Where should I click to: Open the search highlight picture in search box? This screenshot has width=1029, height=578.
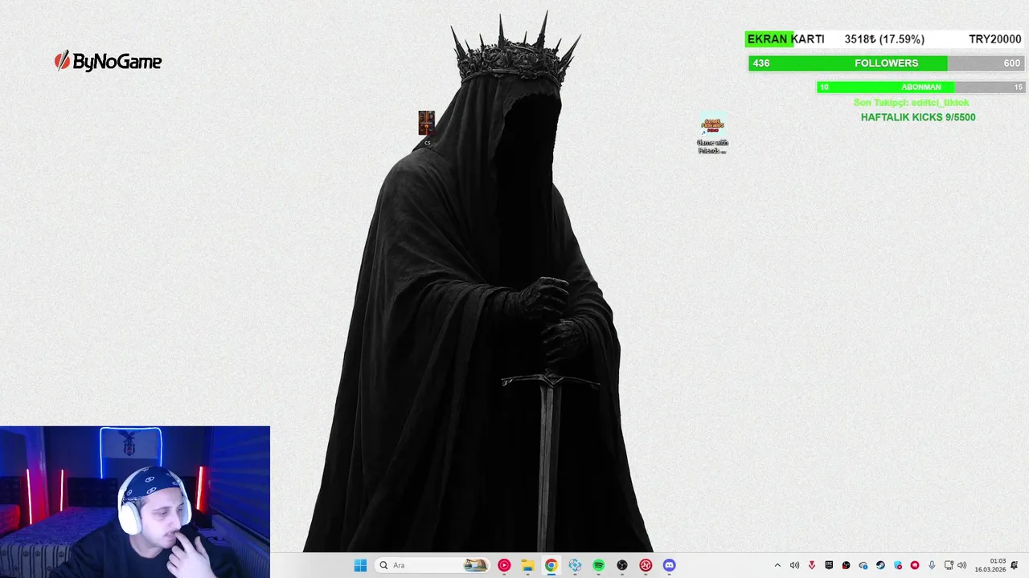pos(475,565)
